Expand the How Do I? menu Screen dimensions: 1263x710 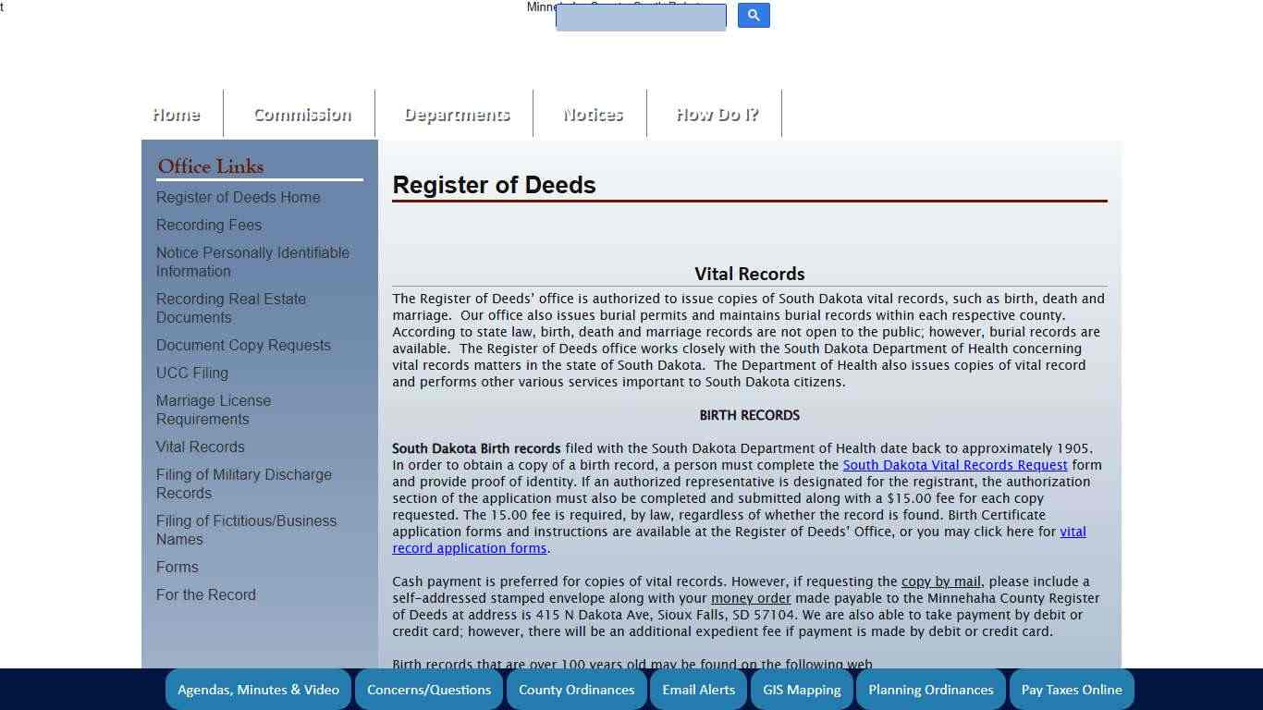tap(717, 114)
